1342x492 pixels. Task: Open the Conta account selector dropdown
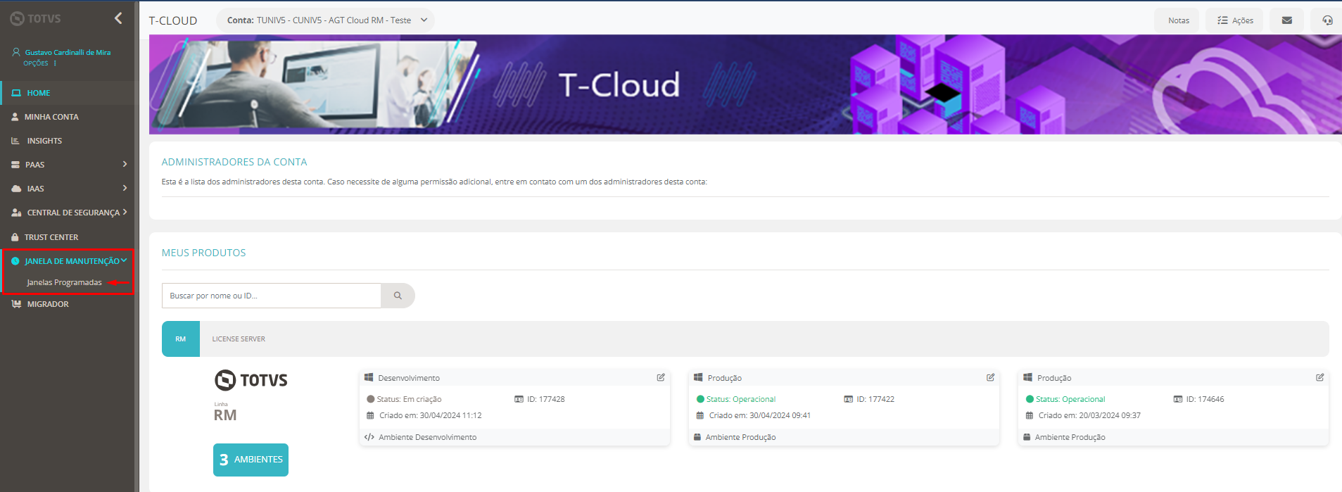click(x=325, y=20)
